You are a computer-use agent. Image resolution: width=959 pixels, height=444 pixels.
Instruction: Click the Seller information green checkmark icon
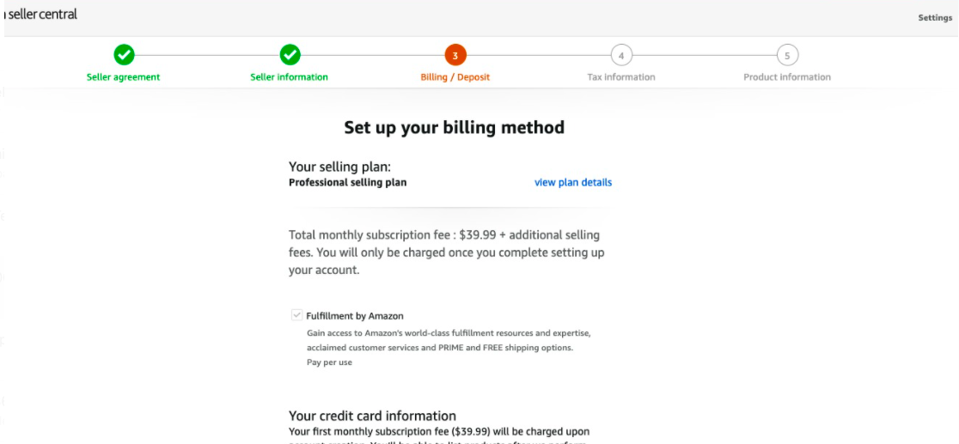(x=290, y=56)
